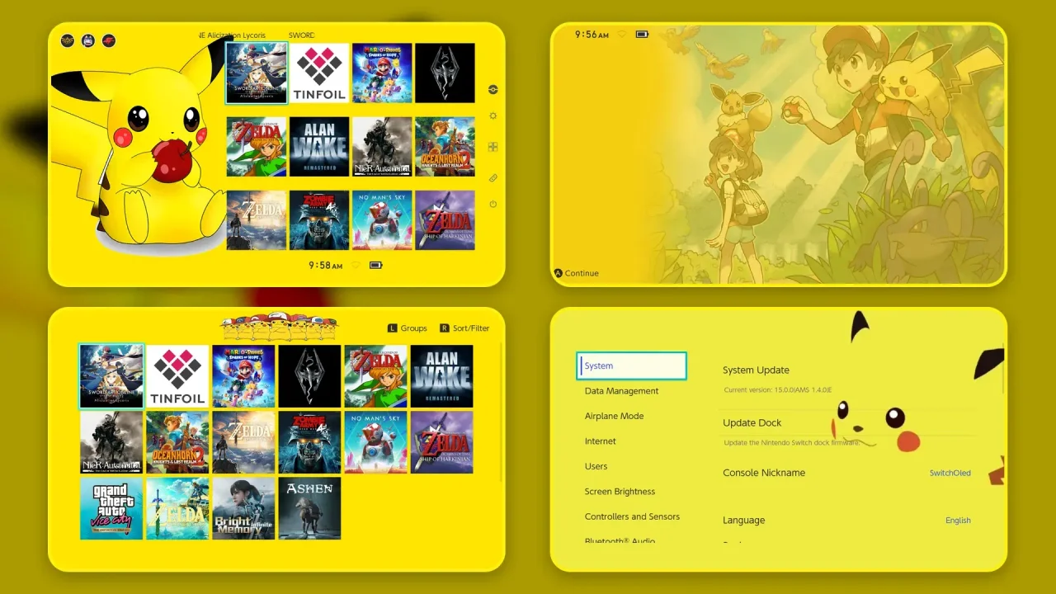Open Alan Wake Remastered on home screen grid
Viewport: 1056px width, 594px height.
click(319, 147)
